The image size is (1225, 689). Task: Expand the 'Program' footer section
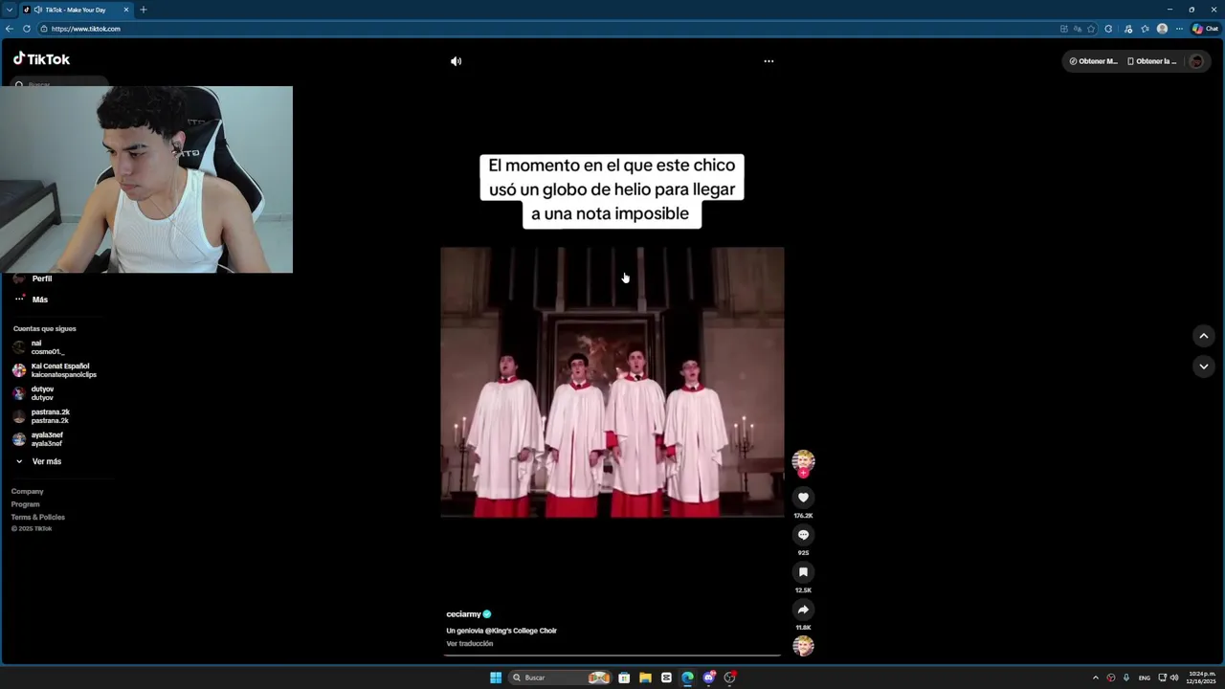coord(26,504)
